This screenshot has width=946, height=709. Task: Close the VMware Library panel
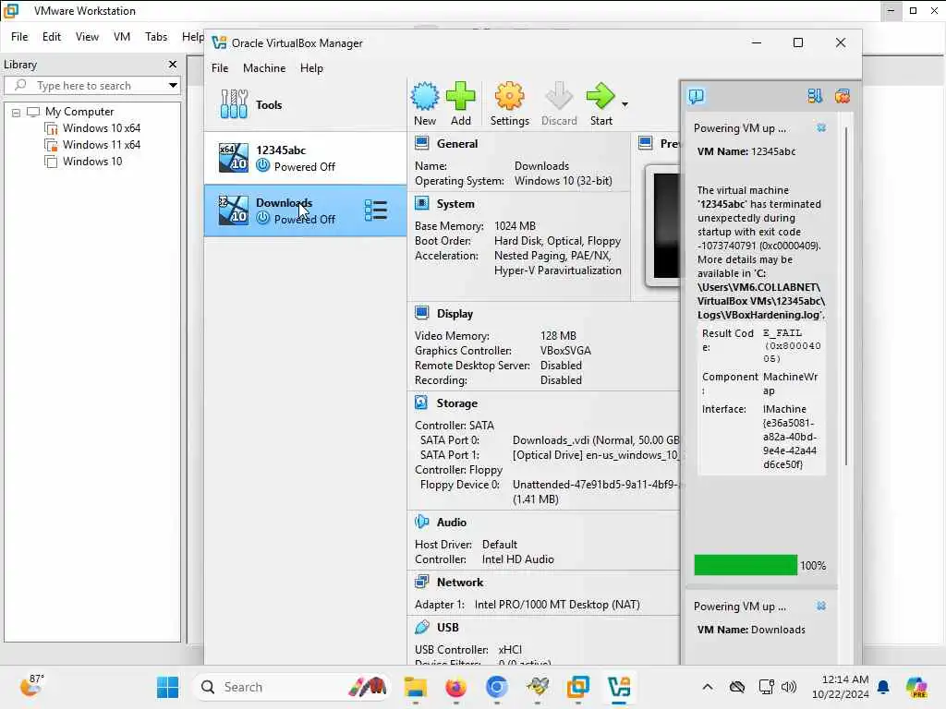pos(173,64)
